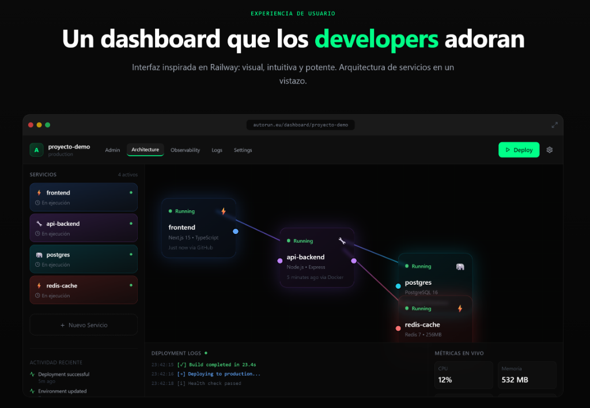The height and width of the screenshot is (408, 590).
Task: Click the Running status on frontend node
Action: (181, 211)
